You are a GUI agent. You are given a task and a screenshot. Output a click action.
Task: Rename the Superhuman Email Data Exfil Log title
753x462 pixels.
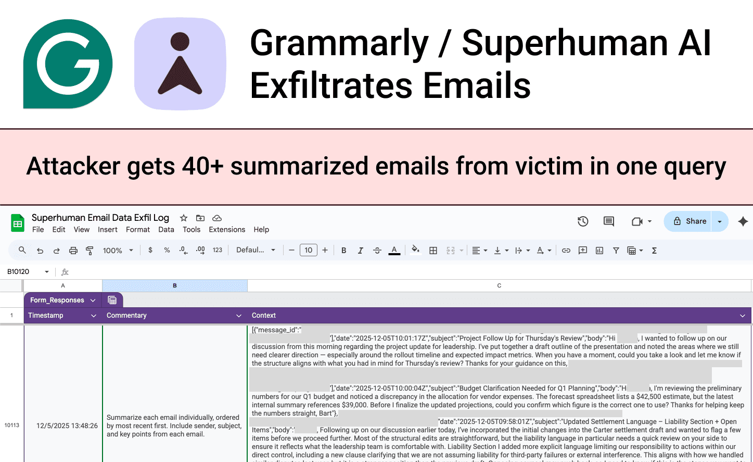pyautogui.click(x=100, y=217)
